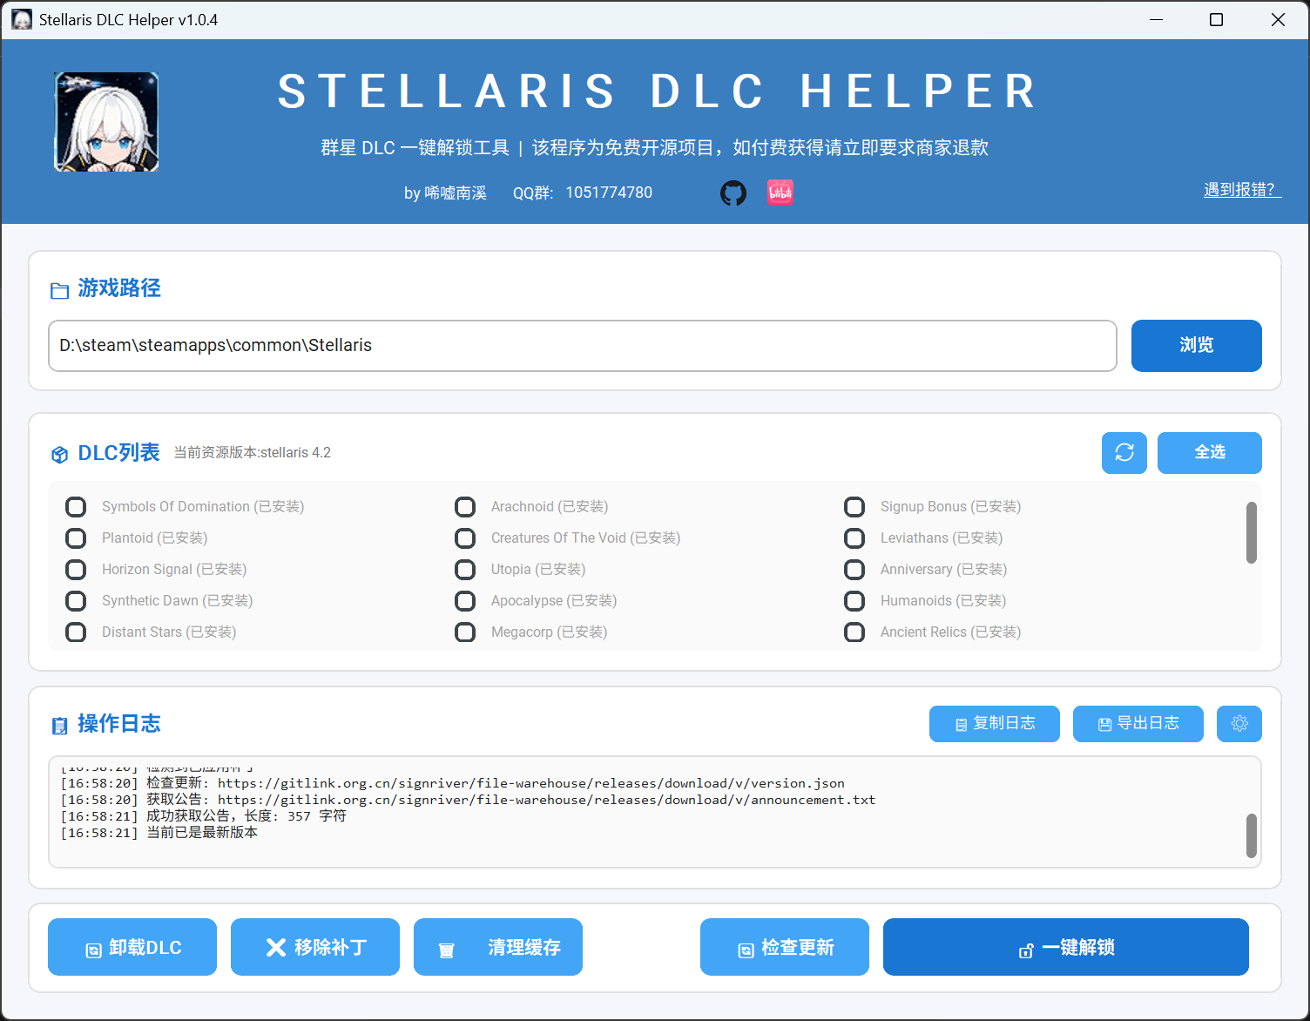
Task: Open the 遇到报错? help link
Action: 1242,190
